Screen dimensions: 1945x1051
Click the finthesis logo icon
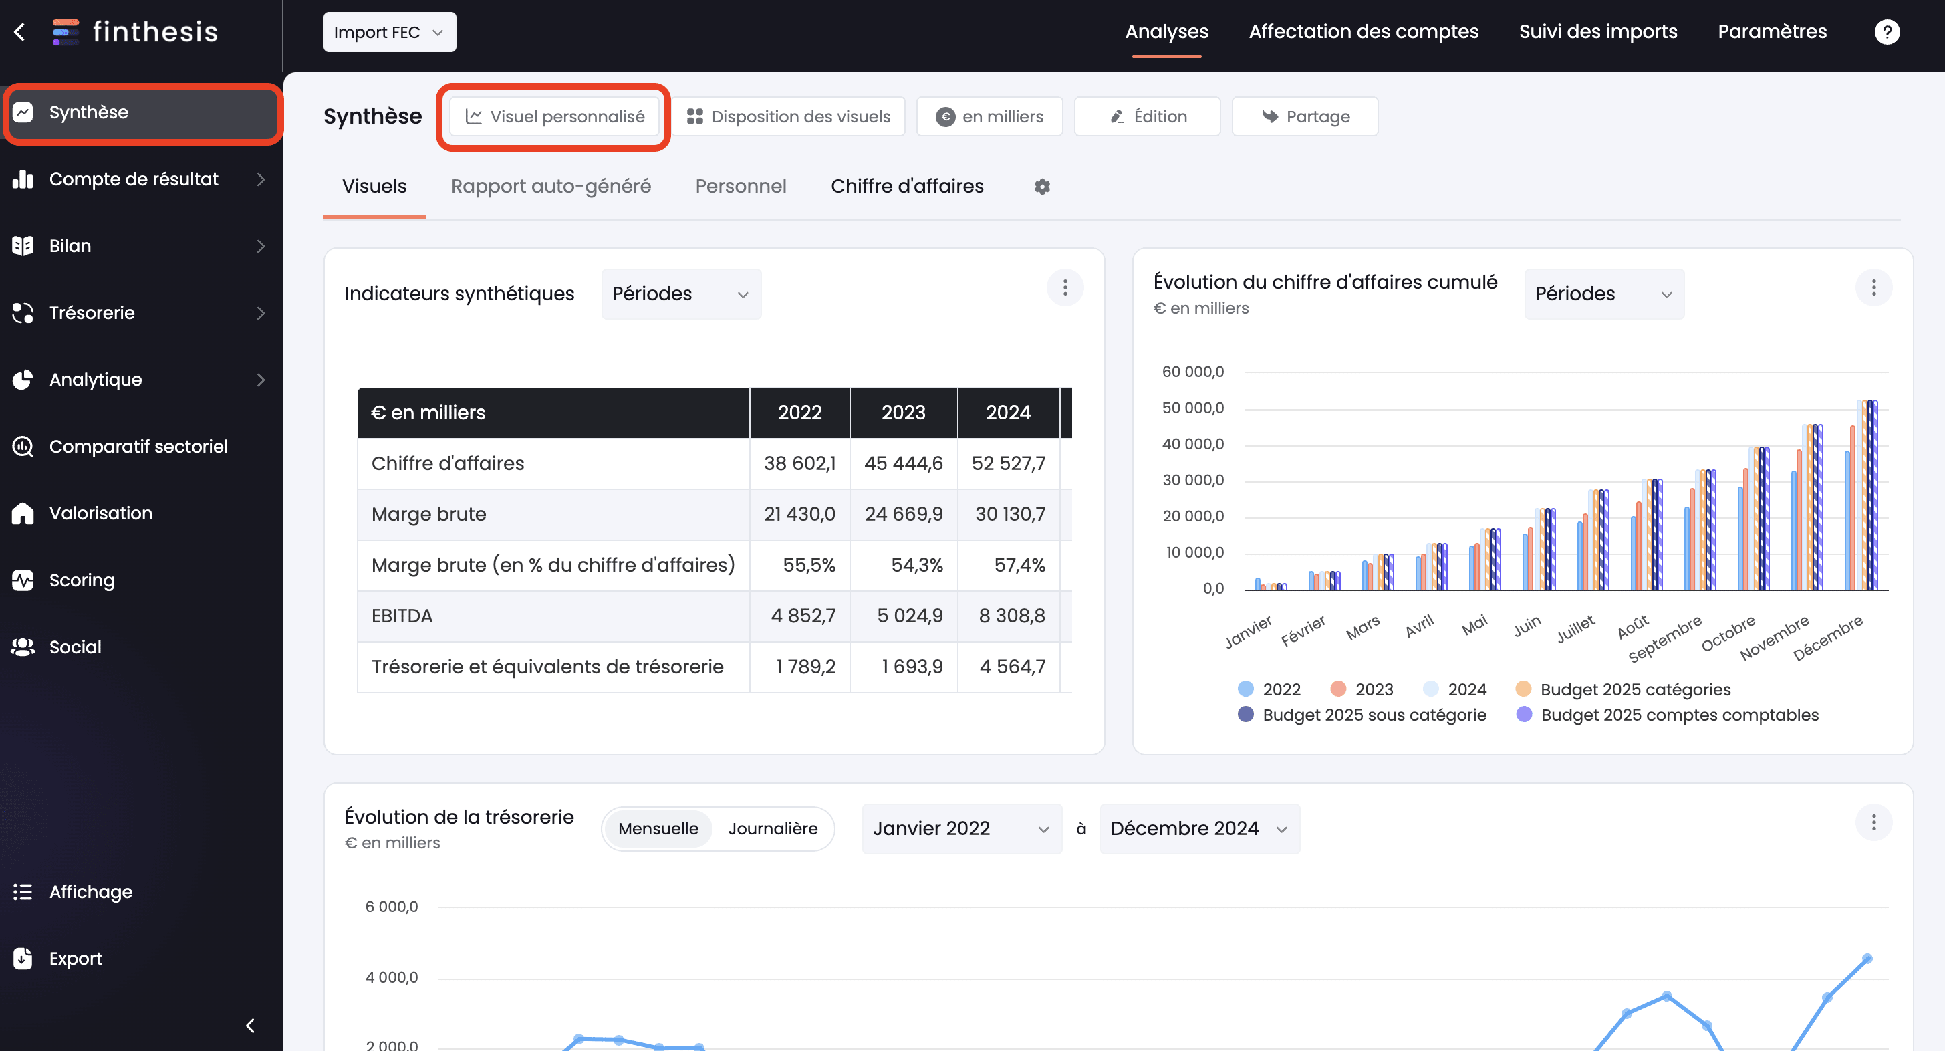pyautogui.click(x=66, y=31)
